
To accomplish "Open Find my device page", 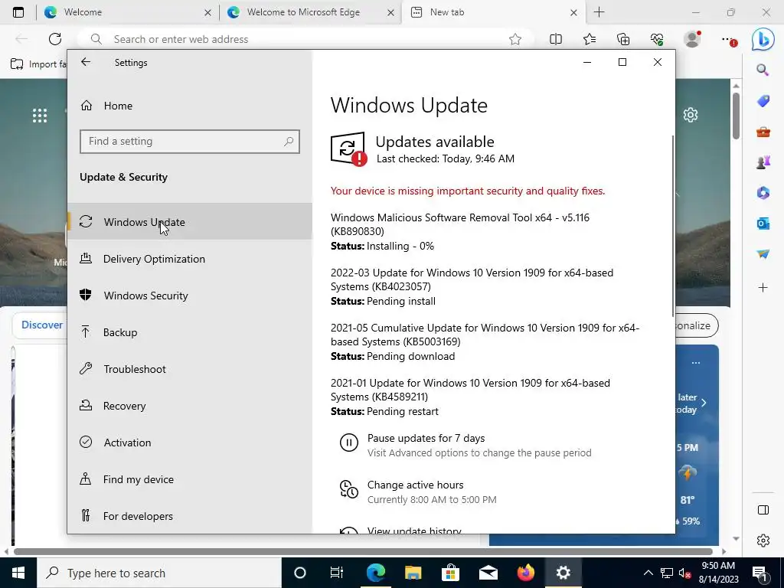I will click(x=190, y=479).
